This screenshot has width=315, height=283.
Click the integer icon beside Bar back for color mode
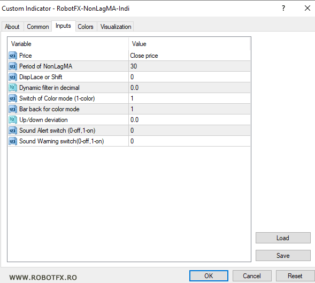click(x=13, y=109)
